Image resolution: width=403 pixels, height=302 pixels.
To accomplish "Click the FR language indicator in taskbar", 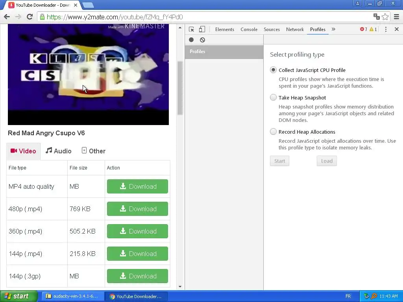I will click(348, 296).
